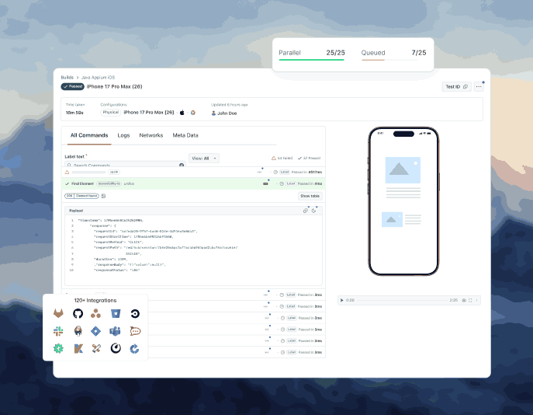Open the All Commands tab
Screen dimensions: 533x415
pyautogui.click(x=89, y=135)
